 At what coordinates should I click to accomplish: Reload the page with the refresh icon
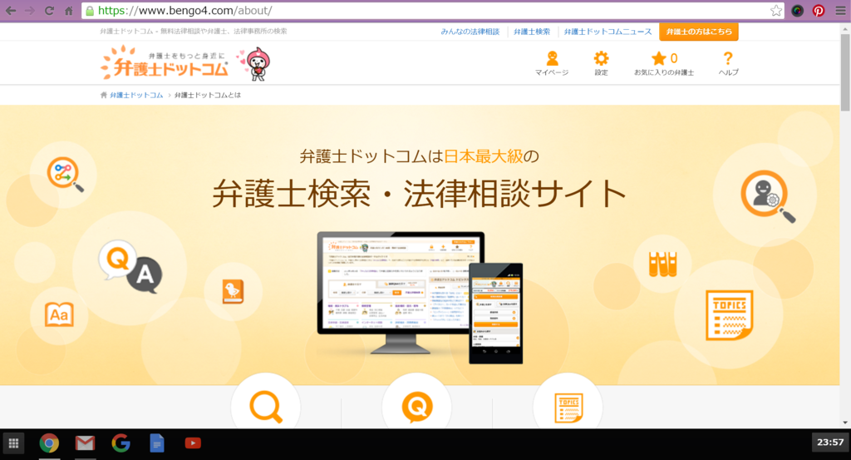pyautogui.click(x=49, y=10)
